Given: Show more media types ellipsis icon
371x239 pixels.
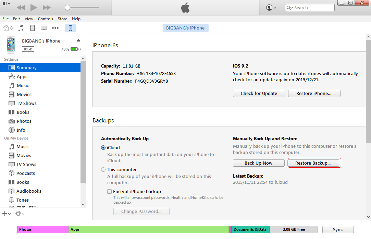Looking at the screenshot, I should click(55, 28).
